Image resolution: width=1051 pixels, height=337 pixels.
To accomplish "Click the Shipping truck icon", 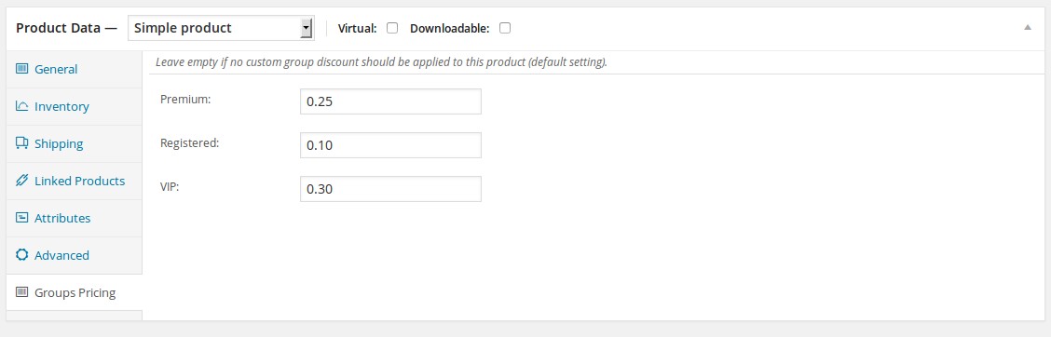I will 22,143.
